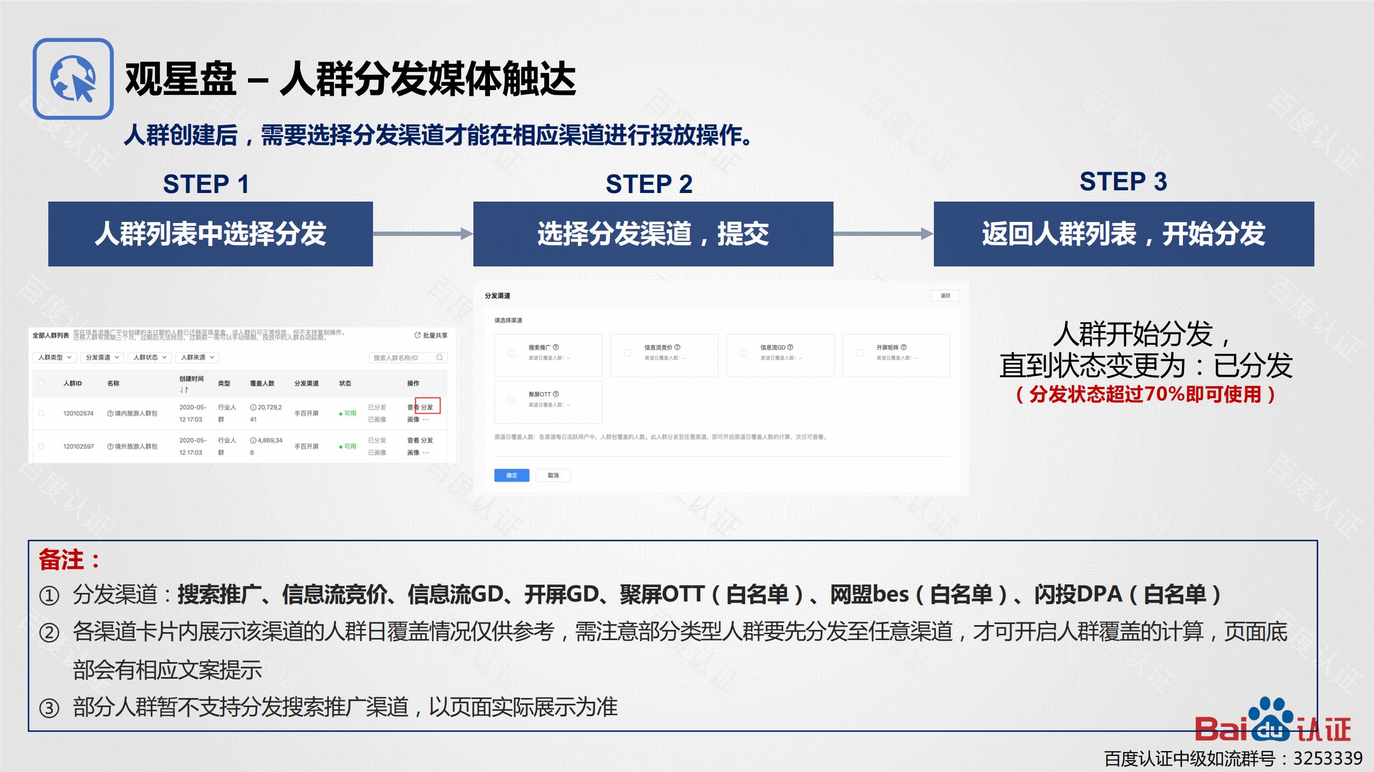
Task: Click the 覆盖人数 column header
Action: 262,383
